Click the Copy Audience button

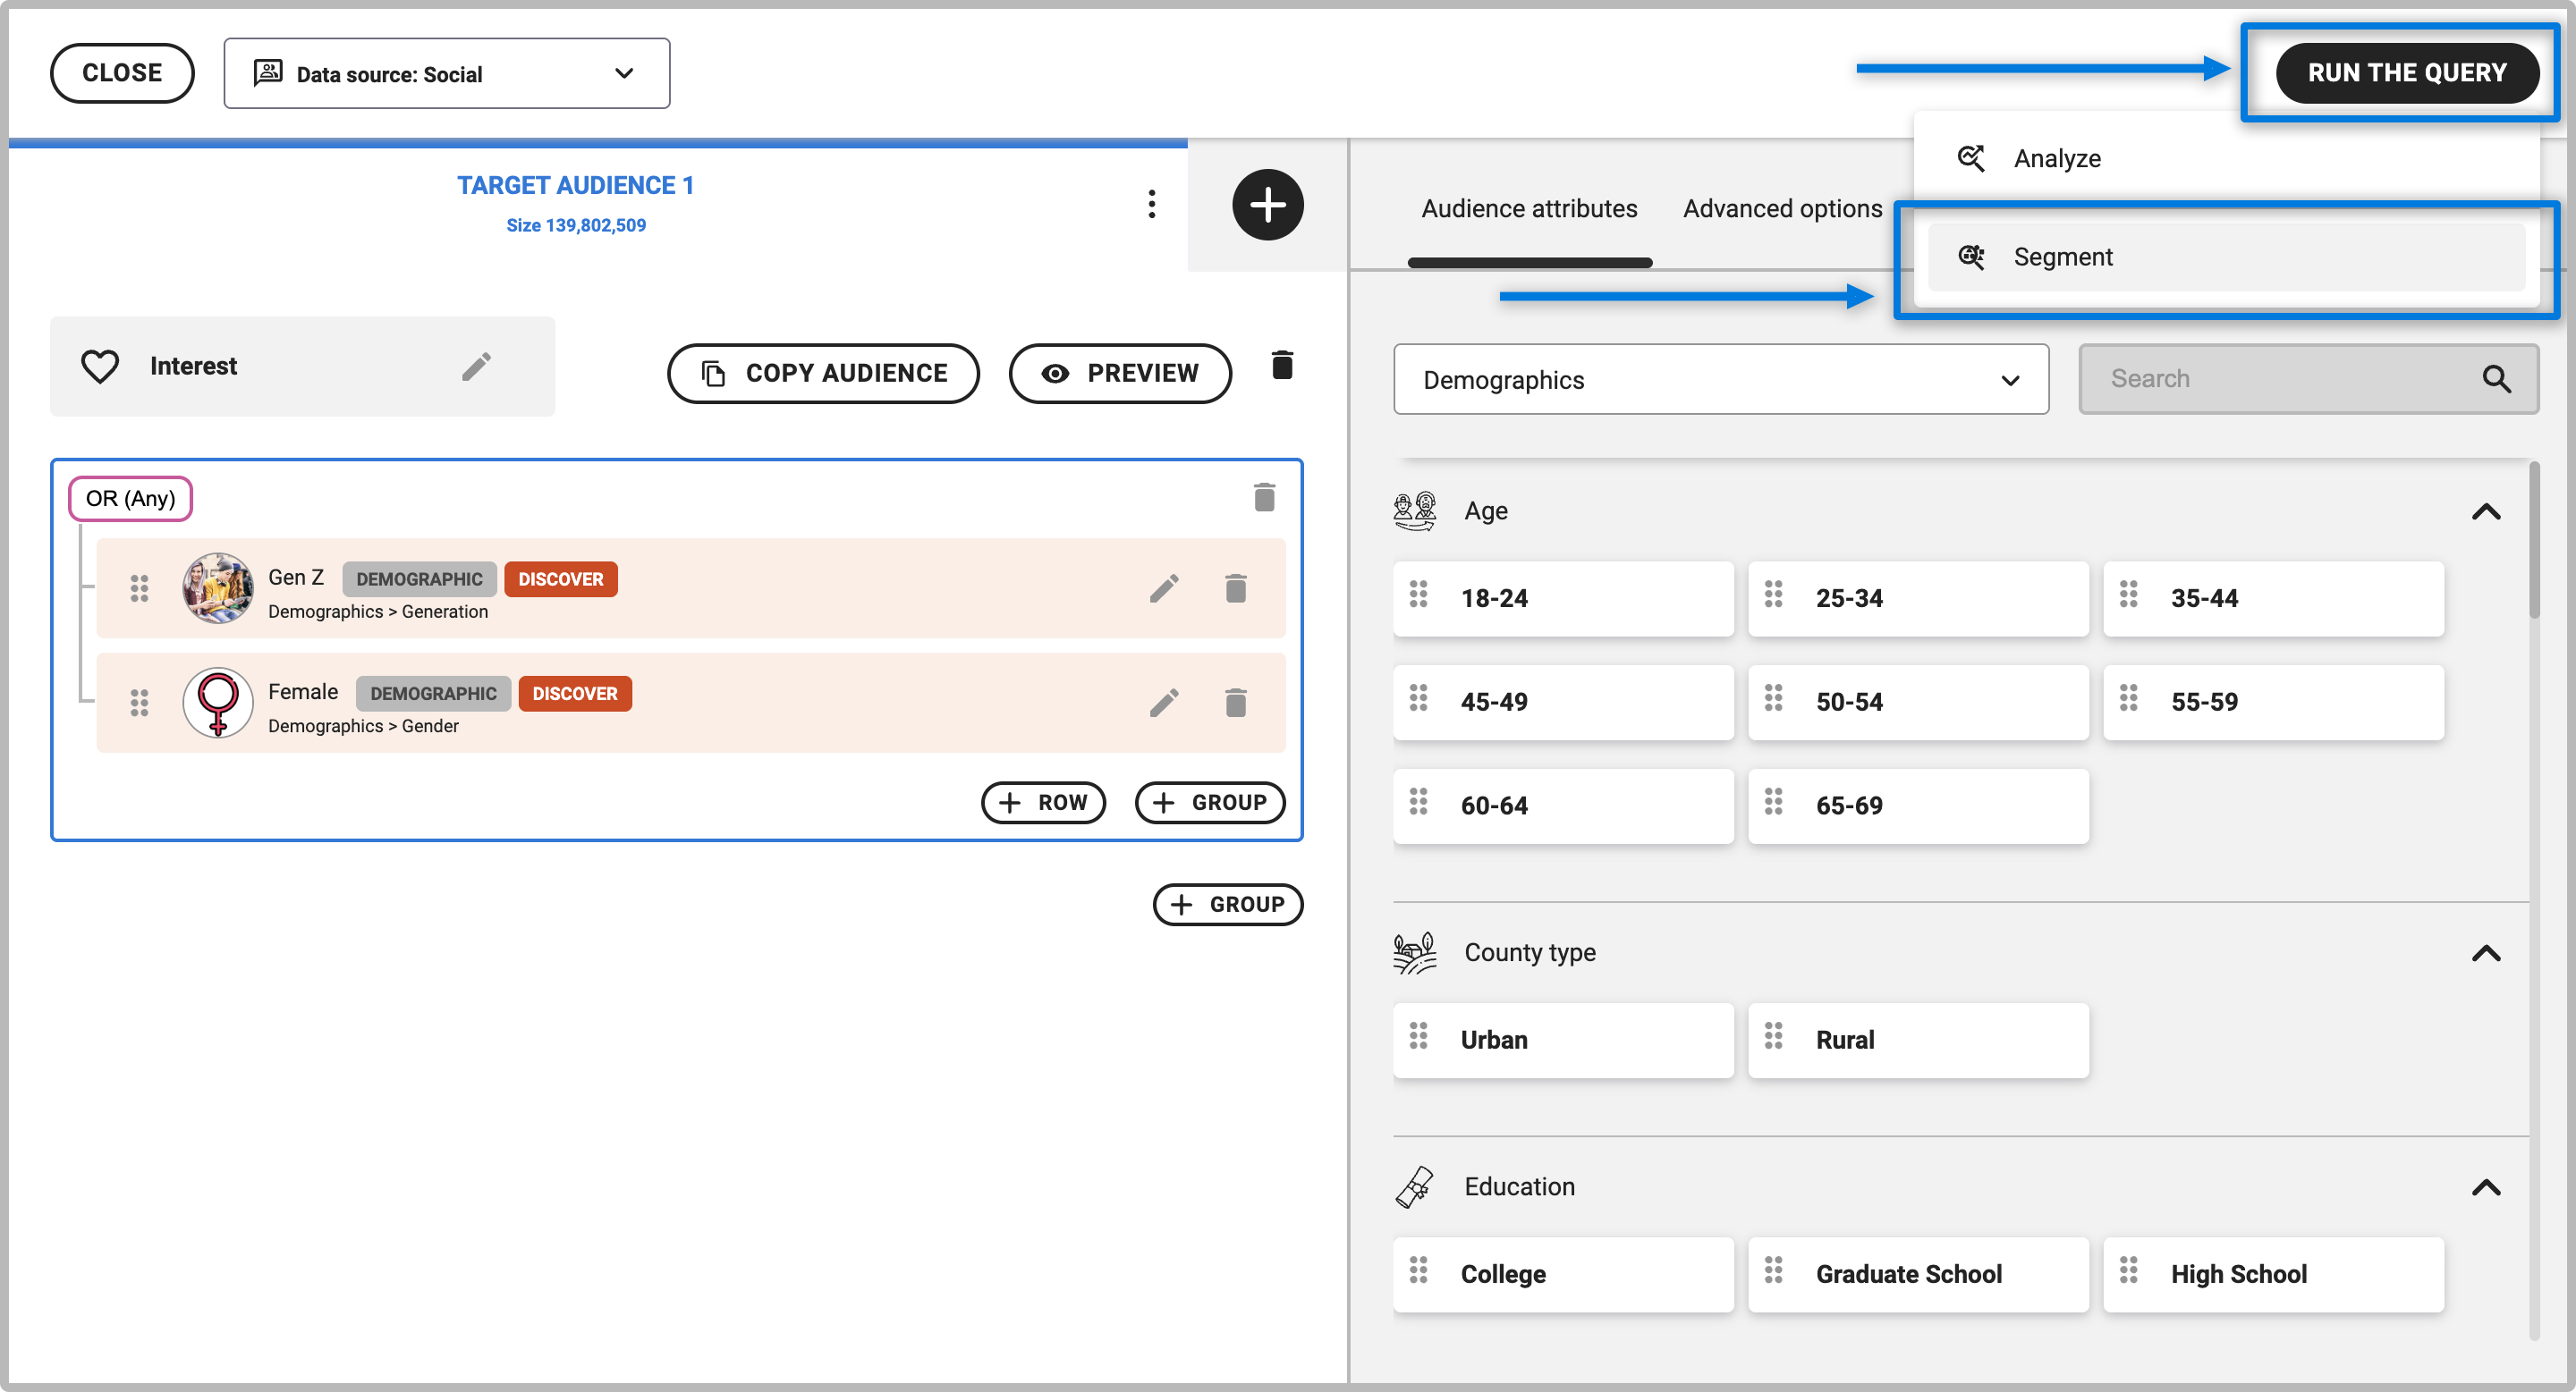(x=823, y=373)
